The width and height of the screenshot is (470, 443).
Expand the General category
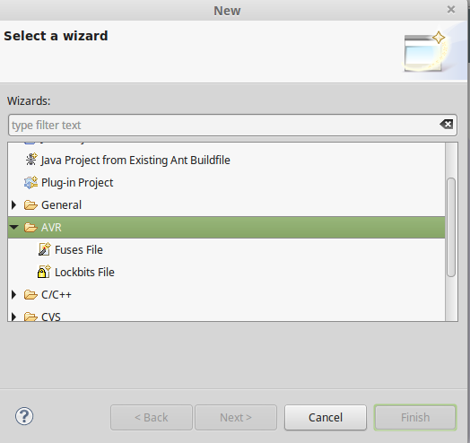13,205
